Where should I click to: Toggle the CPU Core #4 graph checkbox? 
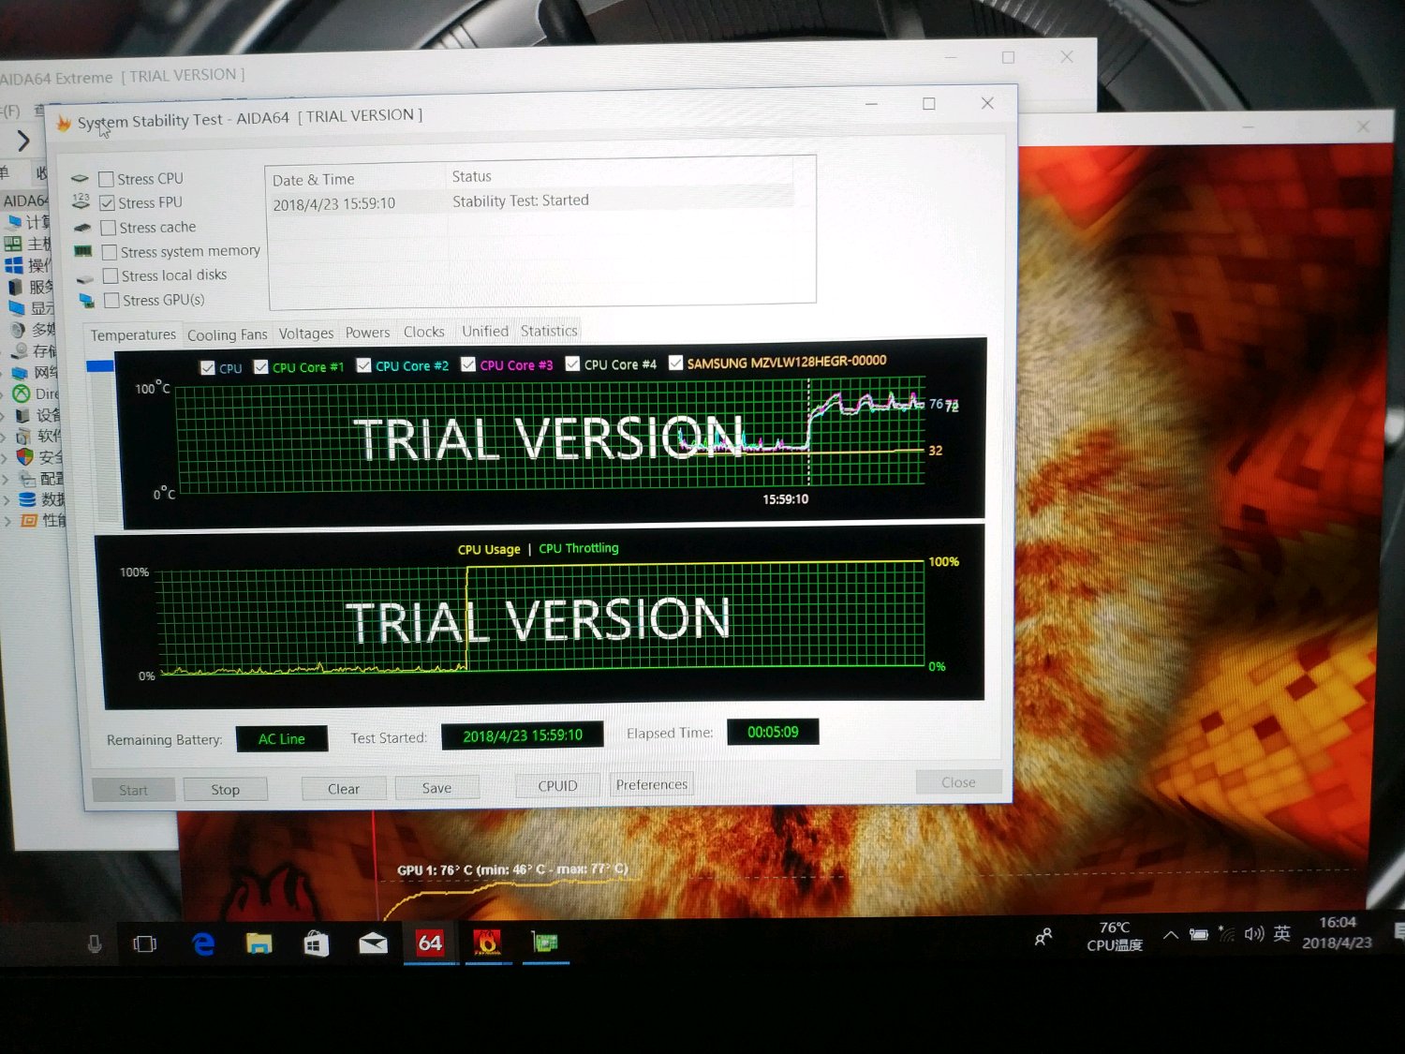tap(572, 364)
